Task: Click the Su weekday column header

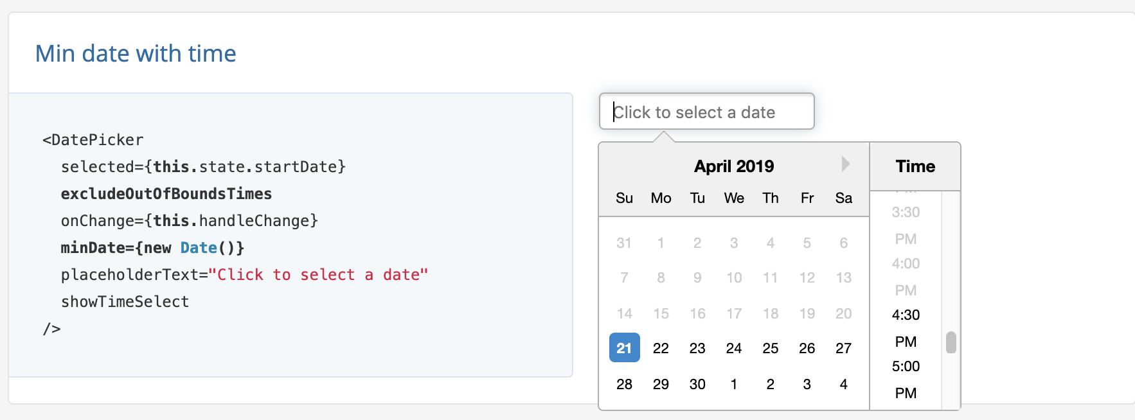Action: (x=623, y=198)
